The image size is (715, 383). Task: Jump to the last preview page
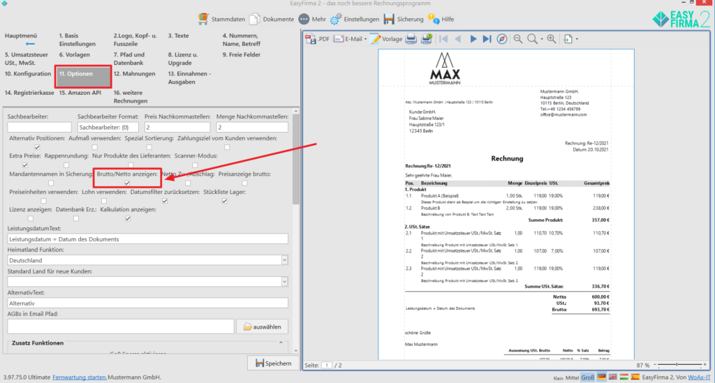tap(487, 39)
